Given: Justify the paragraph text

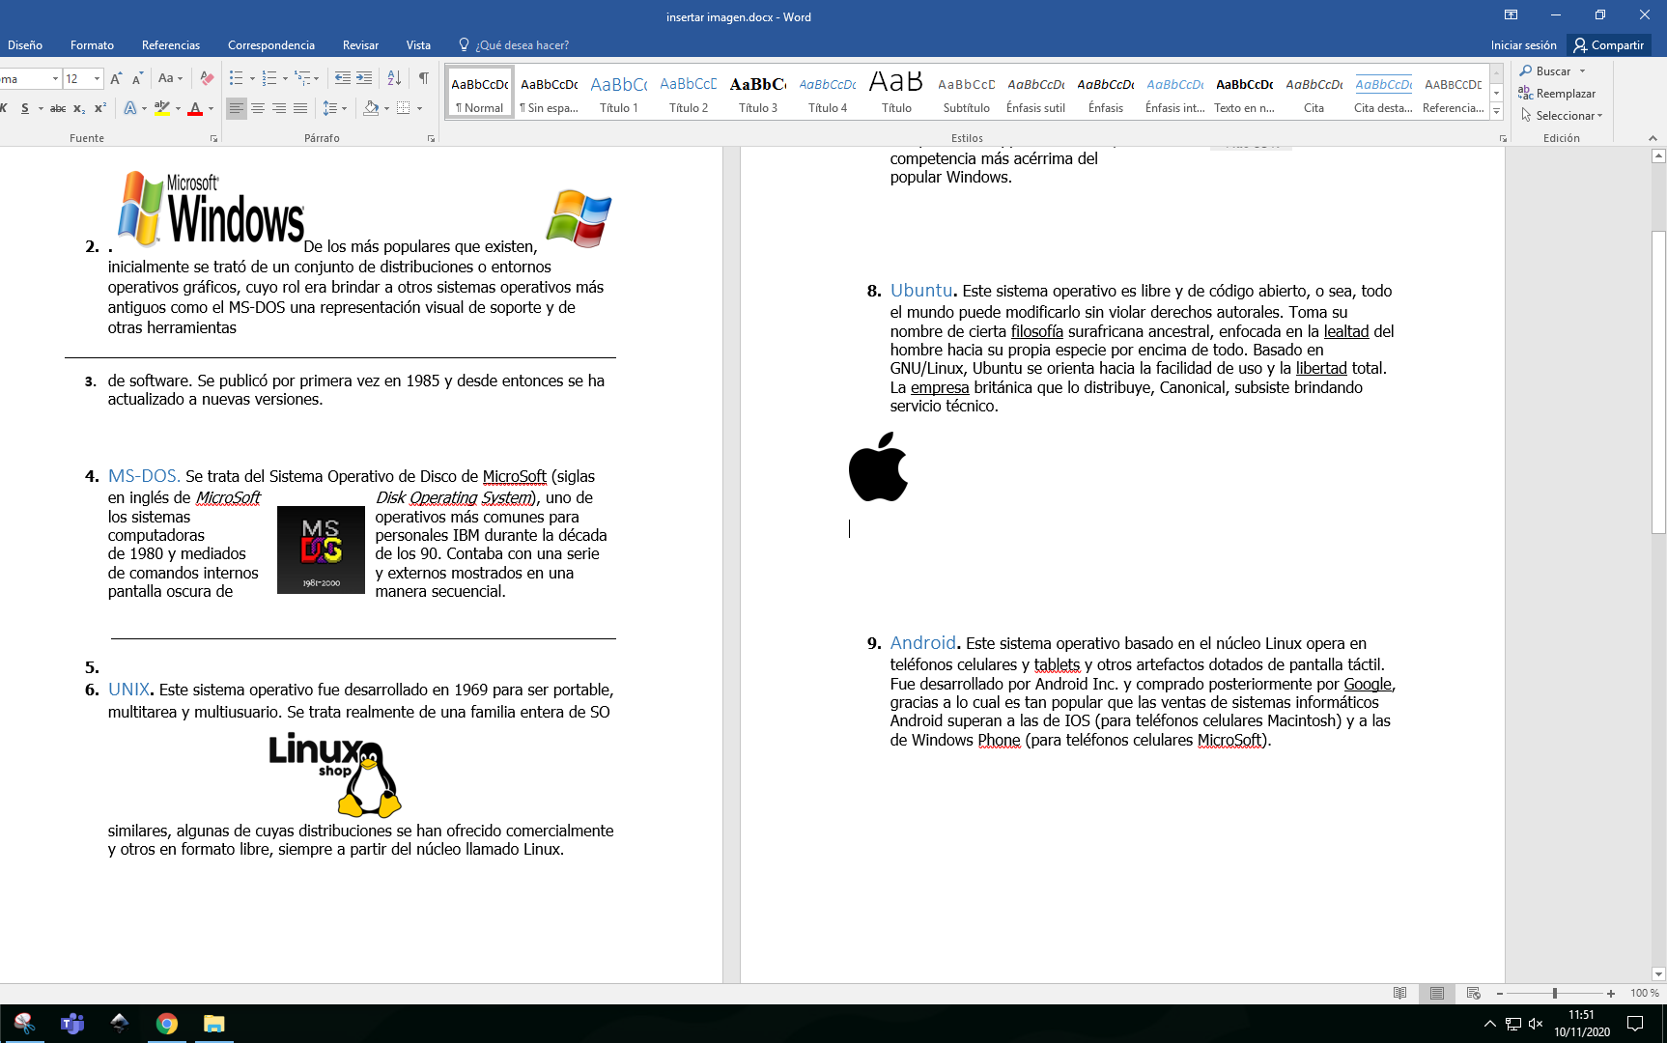Looking at the screenshot, I should (300, 108).
